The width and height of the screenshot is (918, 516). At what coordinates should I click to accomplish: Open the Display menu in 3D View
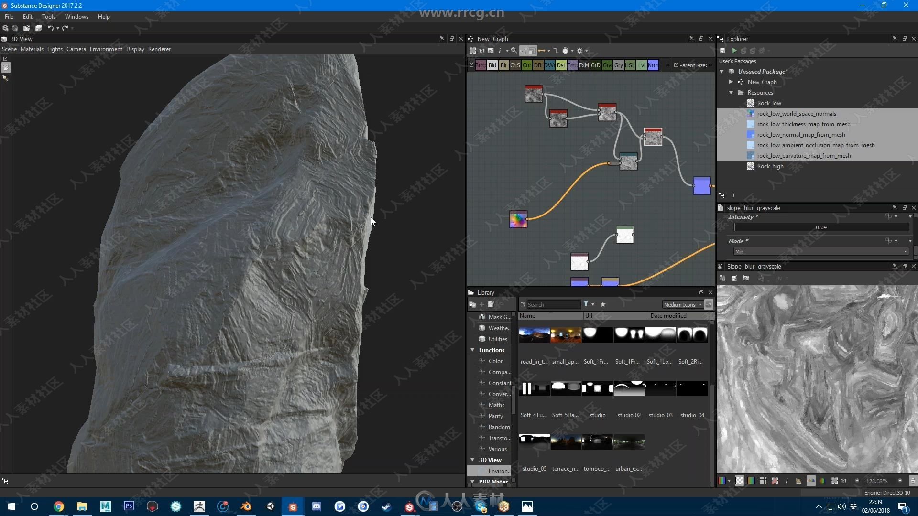tap(134, 49)
